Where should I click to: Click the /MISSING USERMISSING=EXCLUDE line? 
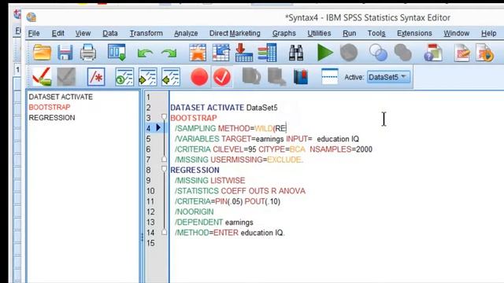(x=239, y=160)
